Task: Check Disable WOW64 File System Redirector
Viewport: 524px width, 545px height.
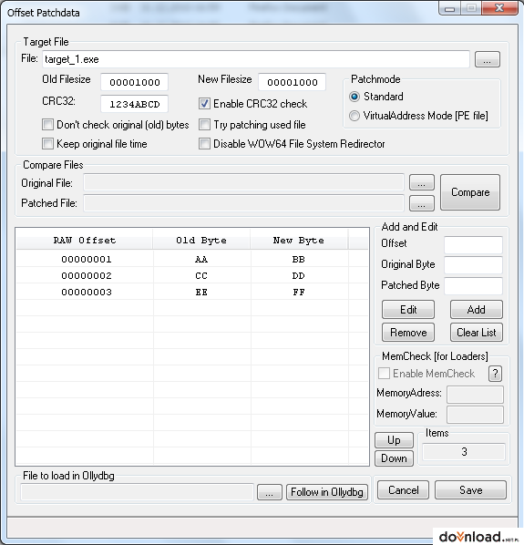Action: click(204, 144)
